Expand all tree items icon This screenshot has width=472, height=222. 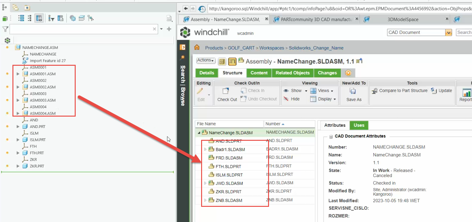click(21, 18)
